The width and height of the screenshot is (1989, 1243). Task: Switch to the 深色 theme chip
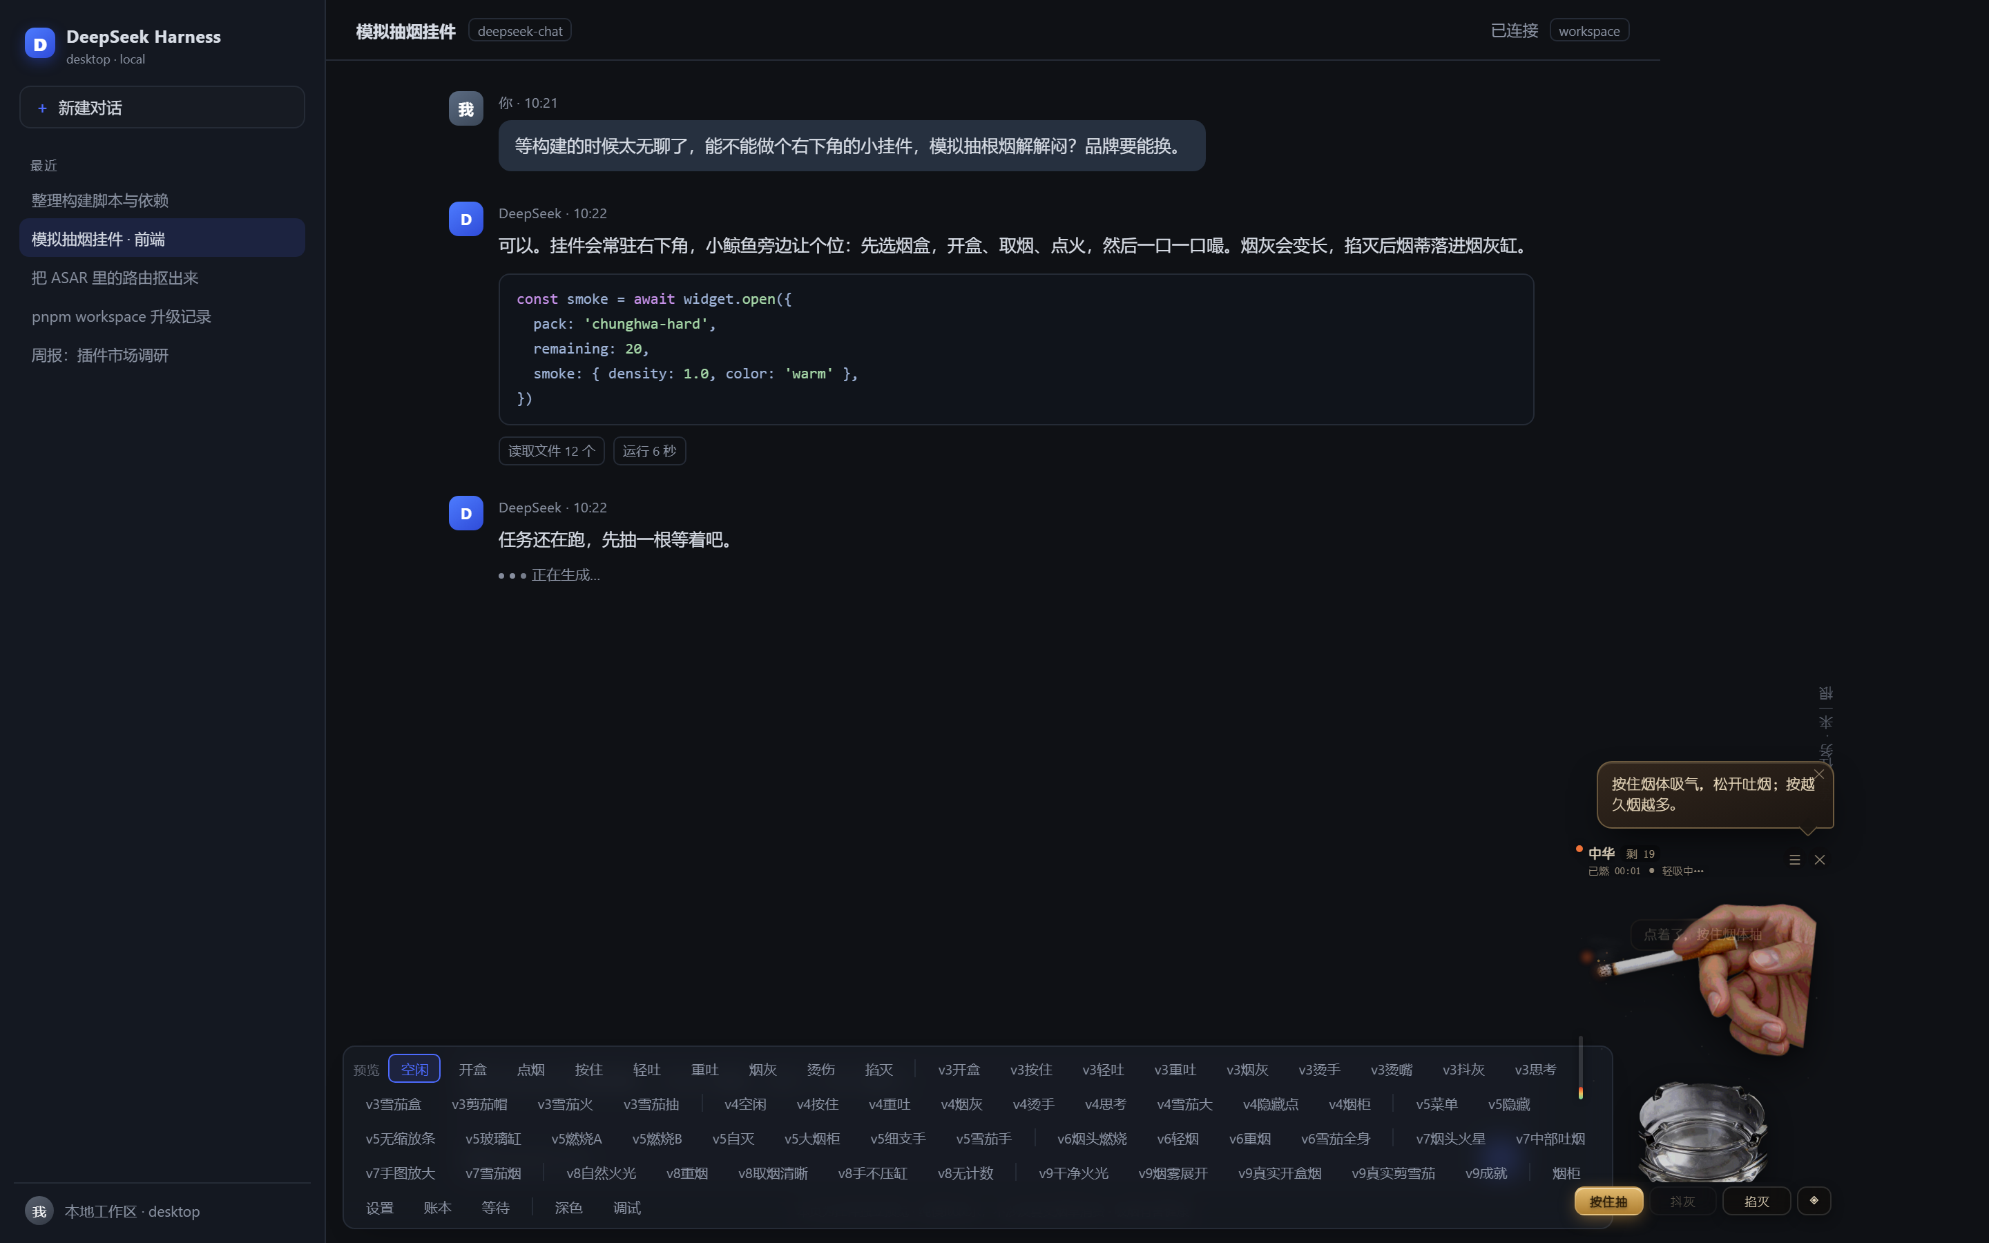point(569,1207)
